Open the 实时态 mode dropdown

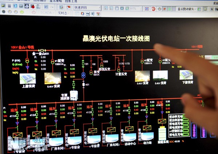pos(64,13)
